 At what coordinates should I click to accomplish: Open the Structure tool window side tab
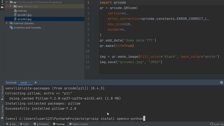pyautogui.click(x=2, y=93)
